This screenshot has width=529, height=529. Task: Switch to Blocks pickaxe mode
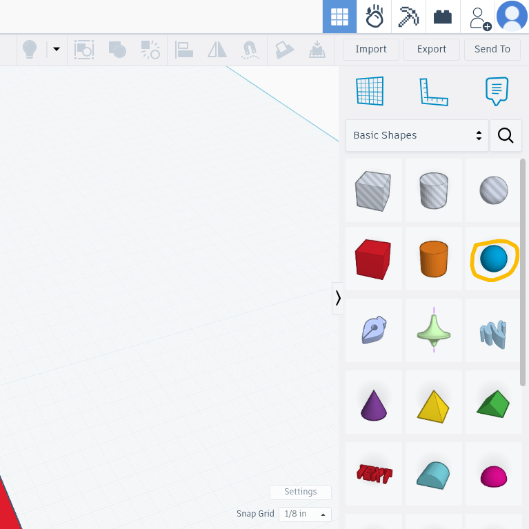tap(408, 17)
